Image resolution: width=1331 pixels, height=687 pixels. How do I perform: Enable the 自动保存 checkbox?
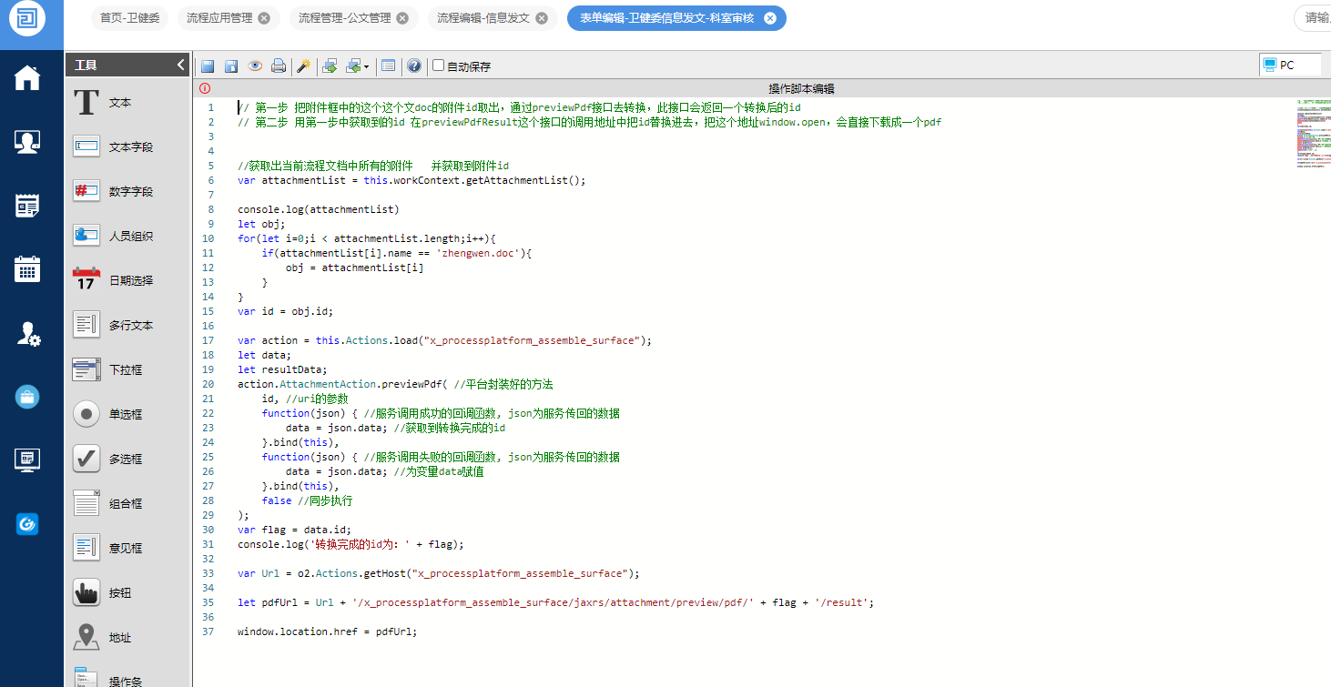point(439,66)
